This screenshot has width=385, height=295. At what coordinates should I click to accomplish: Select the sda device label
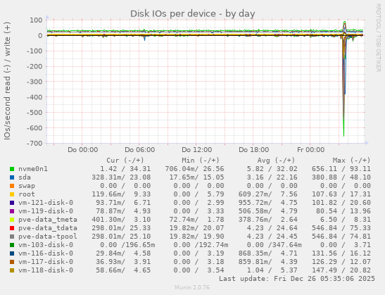coord(25,177)
